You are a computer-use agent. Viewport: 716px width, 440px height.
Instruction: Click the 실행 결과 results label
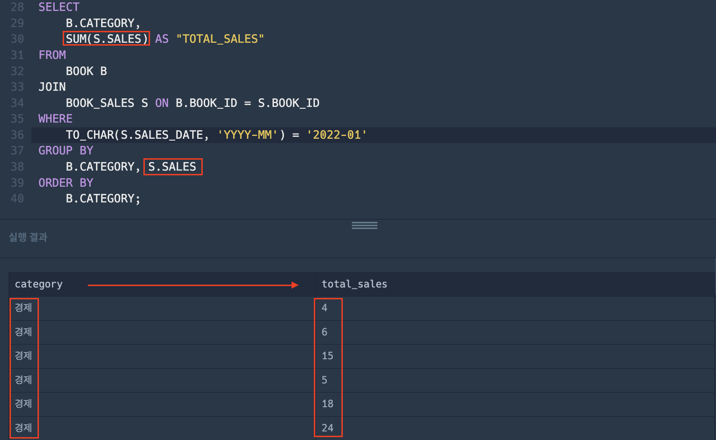pyautogui.click(x=28, y=237)
